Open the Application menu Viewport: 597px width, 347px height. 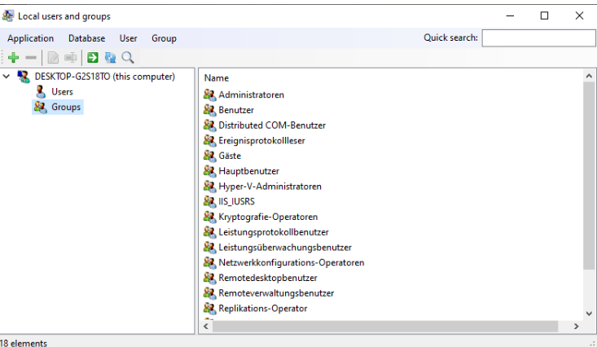point(30,38)
